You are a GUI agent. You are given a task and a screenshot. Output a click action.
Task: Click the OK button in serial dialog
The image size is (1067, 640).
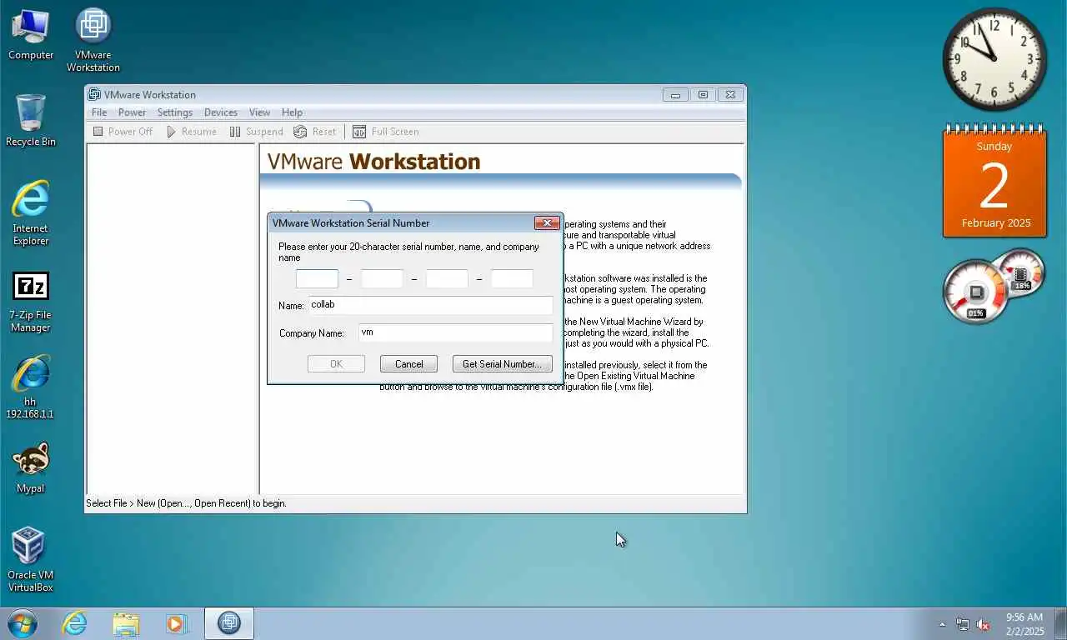pyautogui.click(x=336, y=364)
